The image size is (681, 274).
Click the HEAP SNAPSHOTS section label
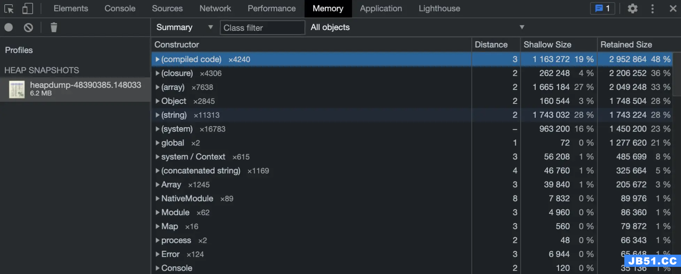coord(42,70)
